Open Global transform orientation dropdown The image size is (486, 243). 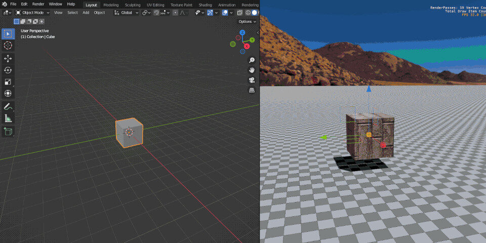(126, 13)
